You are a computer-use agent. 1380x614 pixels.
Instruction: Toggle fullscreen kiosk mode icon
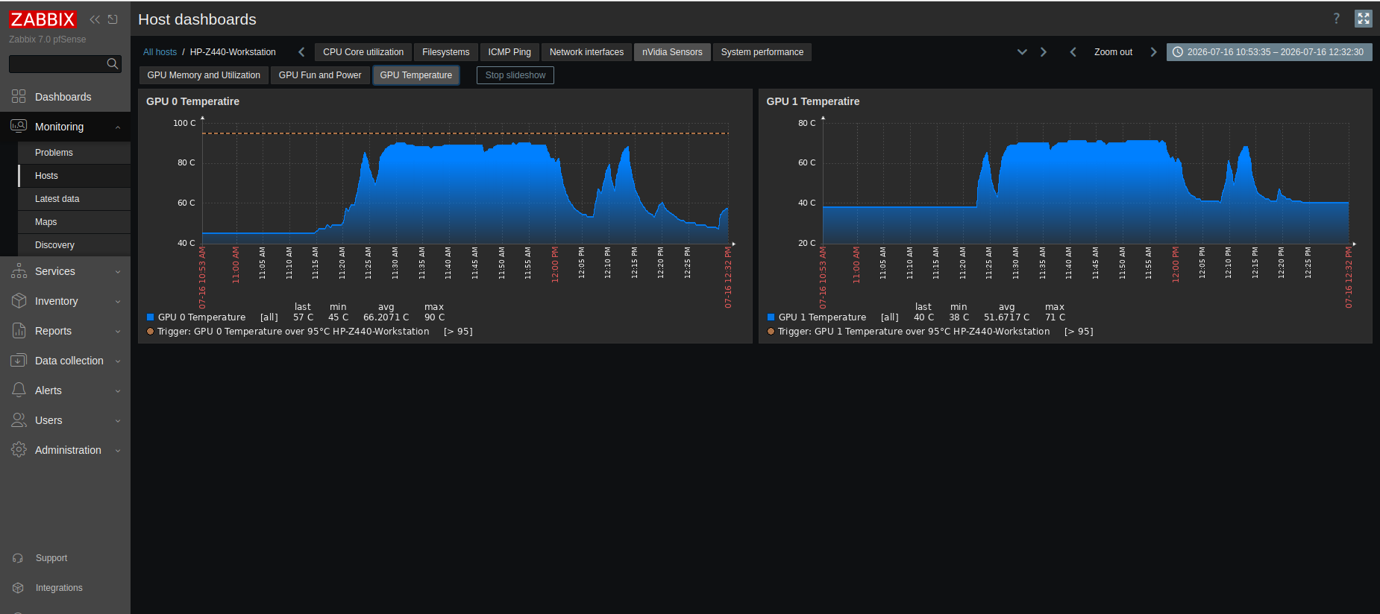coord(1364,19)
